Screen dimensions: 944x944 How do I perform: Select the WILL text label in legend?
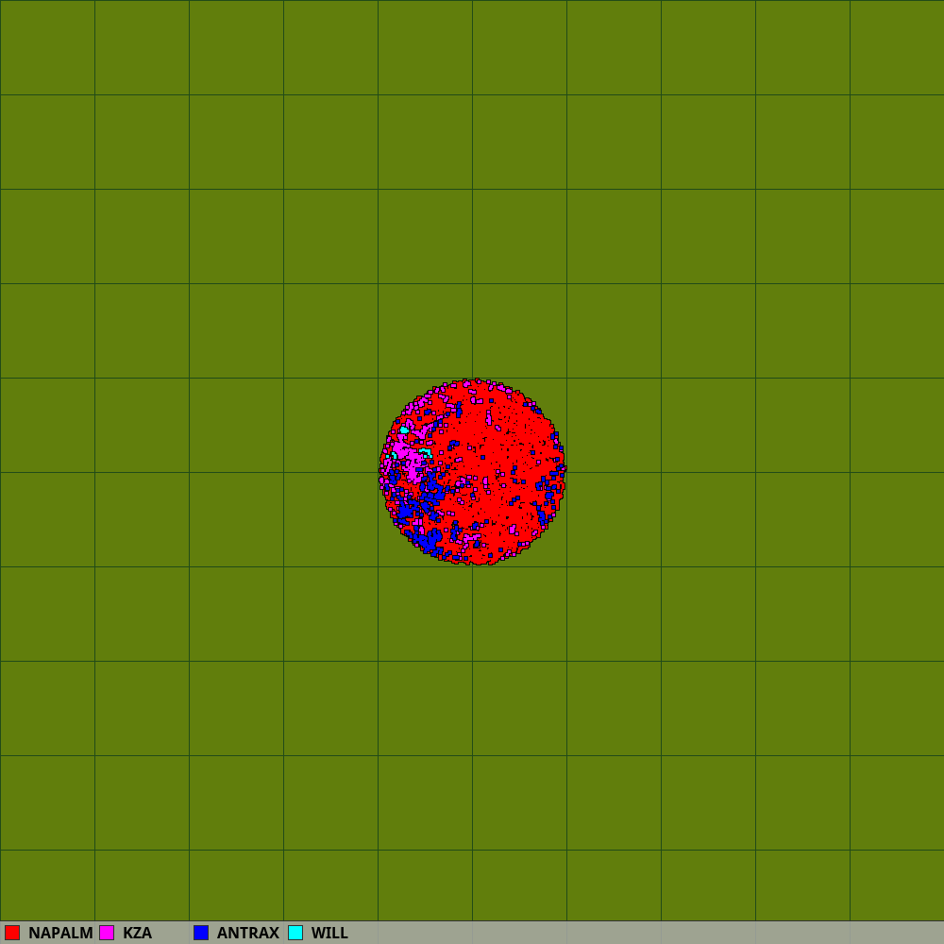click(x=329, y=933)
